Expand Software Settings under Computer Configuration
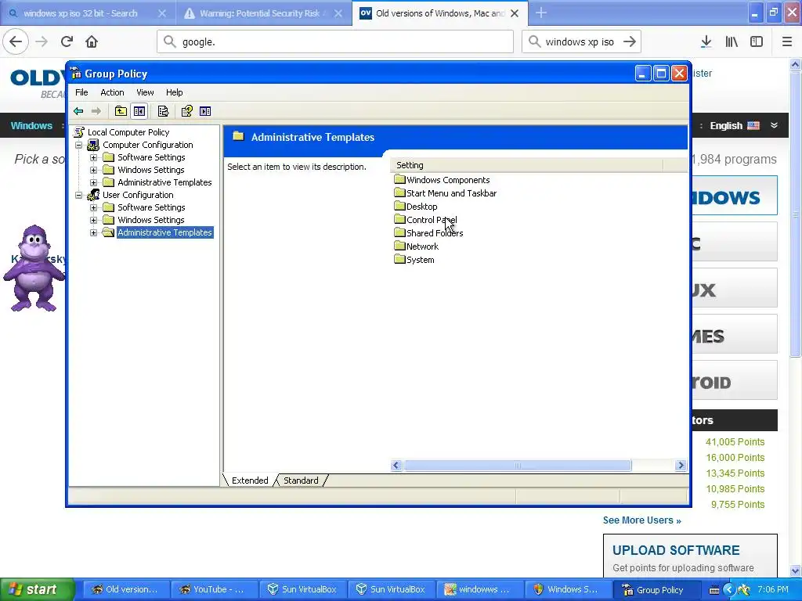Viewport: 802px width, 601px height. click(x=94, y=157)
